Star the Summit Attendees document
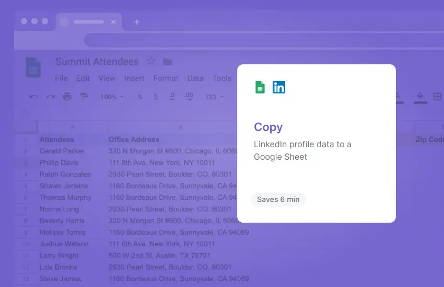Screen dimensions: 444x287 151,61
